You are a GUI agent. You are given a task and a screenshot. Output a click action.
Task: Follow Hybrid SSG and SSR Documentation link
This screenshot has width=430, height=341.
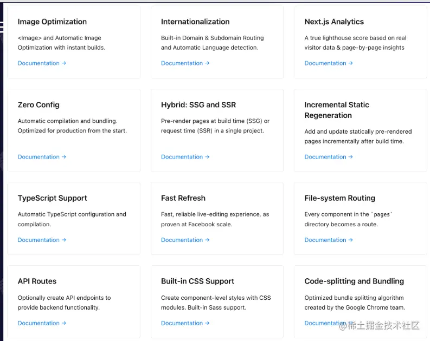click(x=185, y=157)
